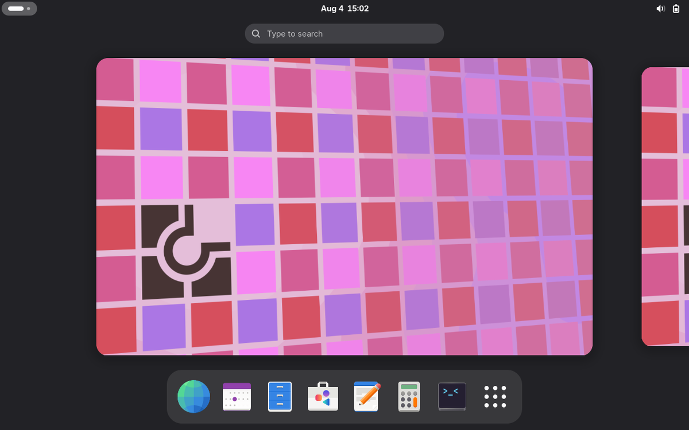This screenshot has height=430, width=689.
Task: Select the current workspace thumbnail
Action: tap(344, 206)
